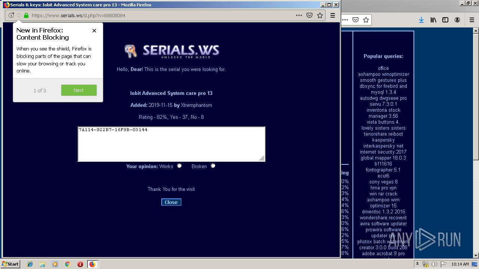This screenshot has height=269, width=479.
Task: Open the page actions dots in the background window
Action: (345, 20)
